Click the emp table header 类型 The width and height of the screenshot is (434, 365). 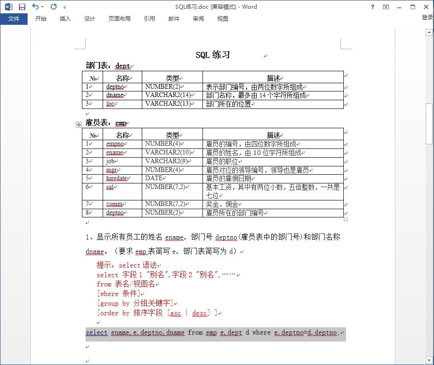click(x=172, y=135)
